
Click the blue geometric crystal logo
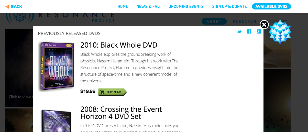click(x=280, y=32)
